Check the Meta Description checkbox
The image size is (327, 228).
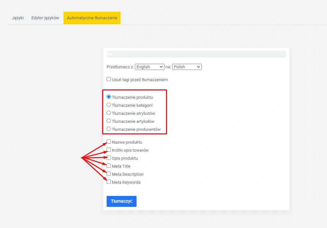(x=109, y=174)
